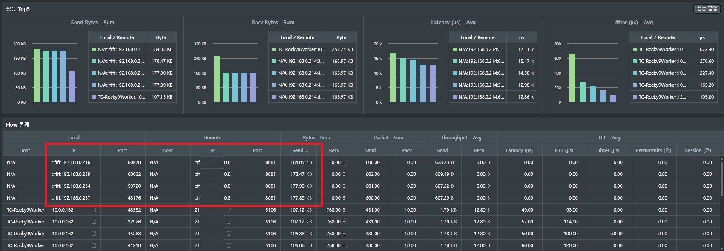This screenshot has width=724, height=251.
Task: Click the tallest green bar in the Recv Bytes chart
Action: tap(217, 79)
